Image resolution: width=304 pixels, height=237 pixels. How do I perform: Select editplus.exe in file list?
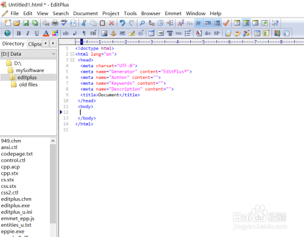click(x=15, y=205)
